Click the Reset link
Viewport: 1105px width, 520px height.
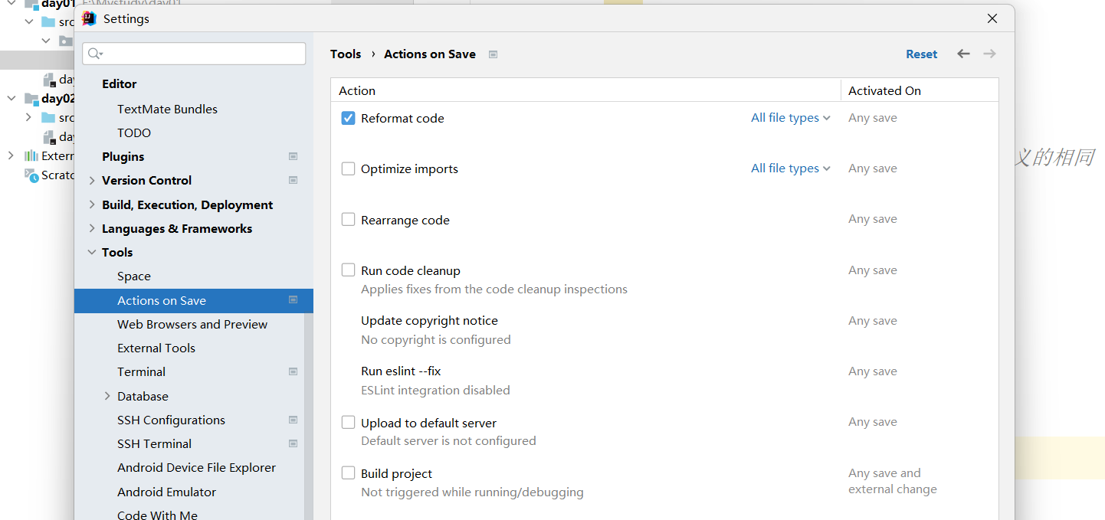921,54
